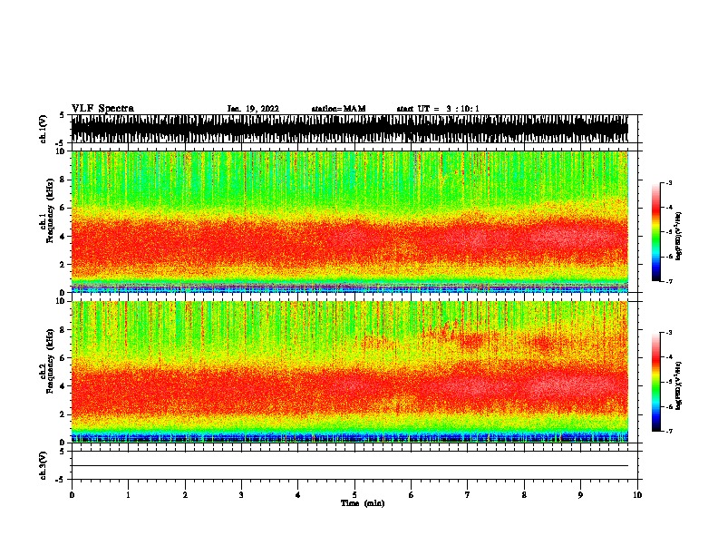The height and width of the screenshot is (555, 718).
Task: Click the ch.1 colorbar PSD unit label
Action: [678, 236]
